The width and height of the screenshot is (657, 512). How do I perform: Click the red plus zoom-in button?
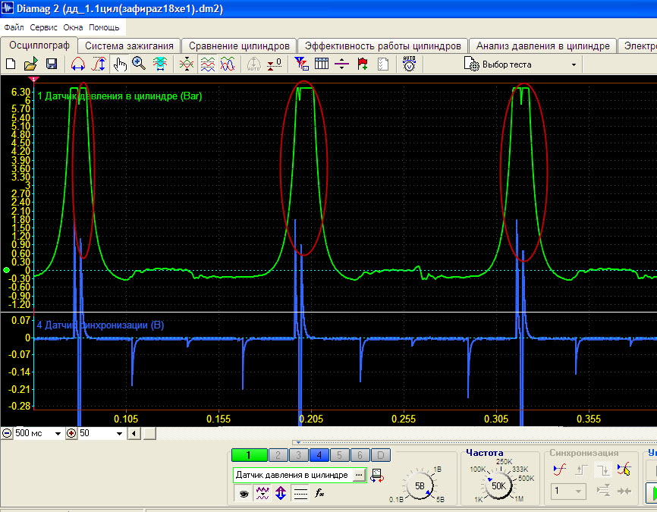(71, 433)
